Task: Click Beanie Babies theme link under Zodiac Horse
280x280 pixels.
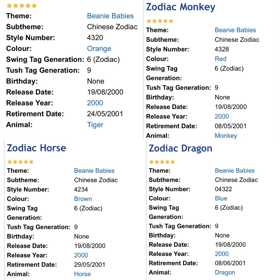Action: coord(94,171)
